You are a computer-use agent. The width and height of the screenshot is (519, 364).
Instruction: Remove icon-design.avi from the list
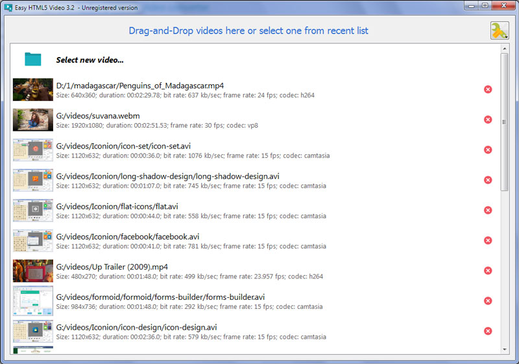488,331
